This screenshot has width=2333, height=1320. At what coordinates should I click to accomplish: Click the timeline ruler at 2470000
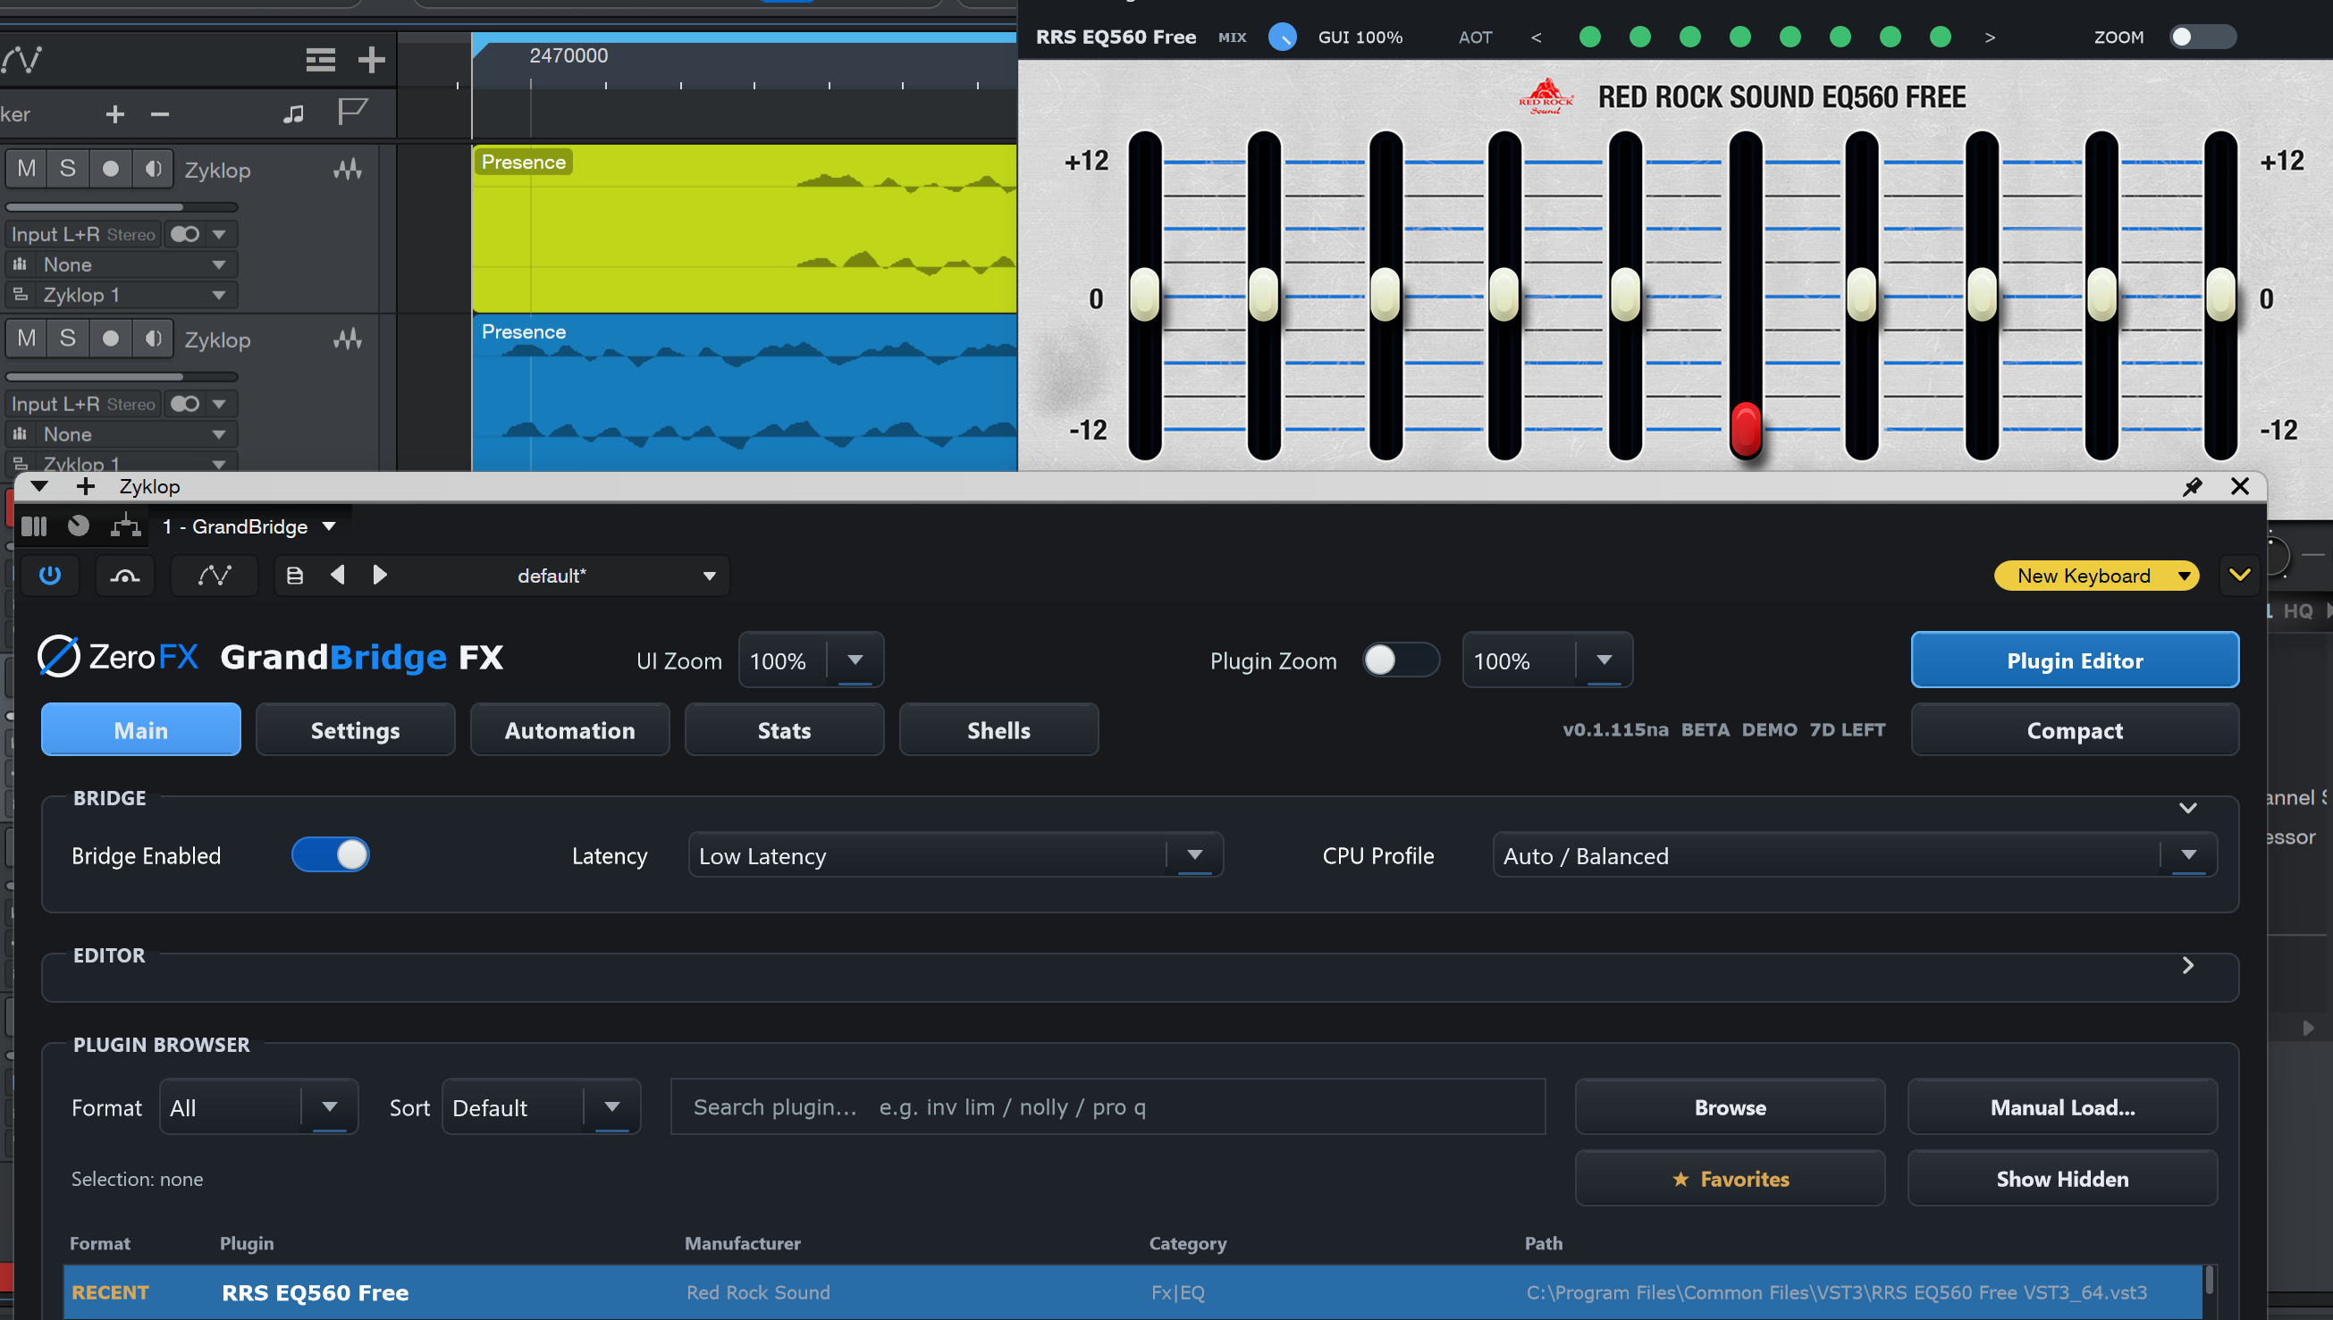pos(569,56)
